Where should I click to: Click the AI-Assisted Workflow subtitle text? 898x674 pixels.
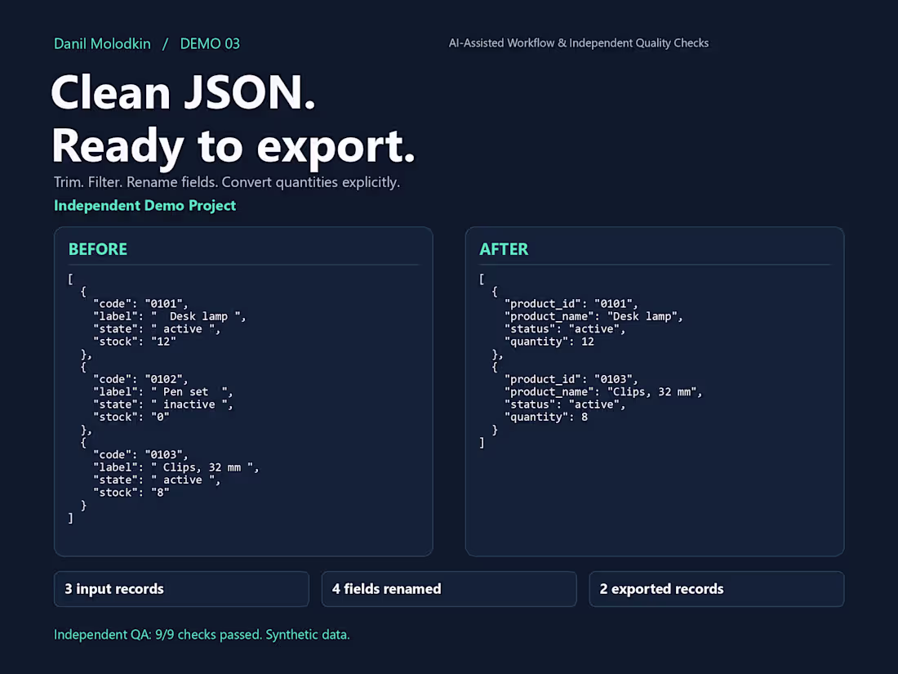[579, 43]
